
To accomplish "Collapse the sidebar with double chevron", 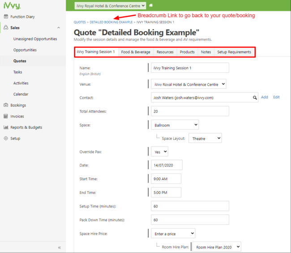I will (60, 248).
